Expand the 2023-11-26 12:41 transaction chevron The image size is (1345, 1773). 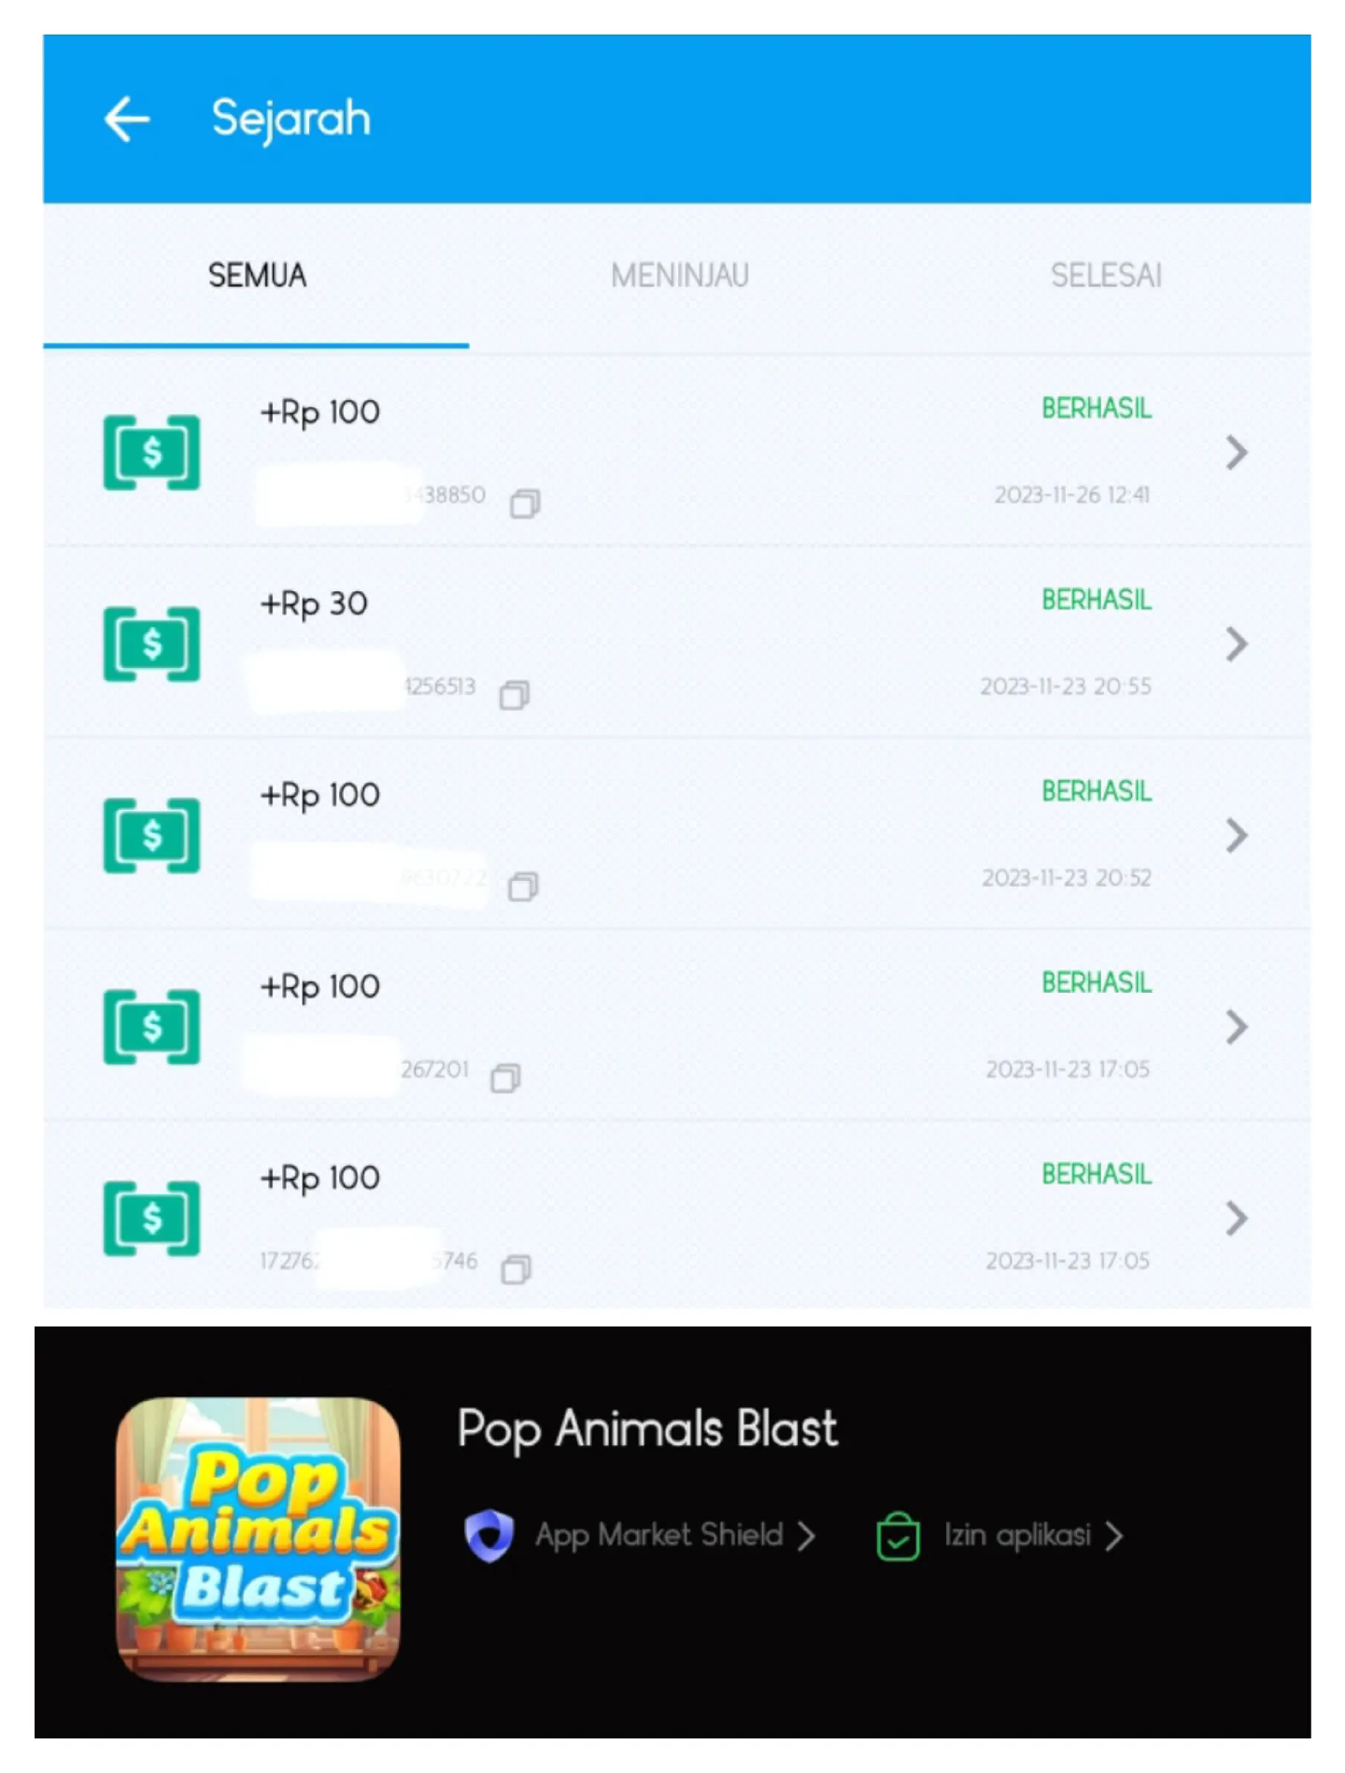tap(1237, 452)
